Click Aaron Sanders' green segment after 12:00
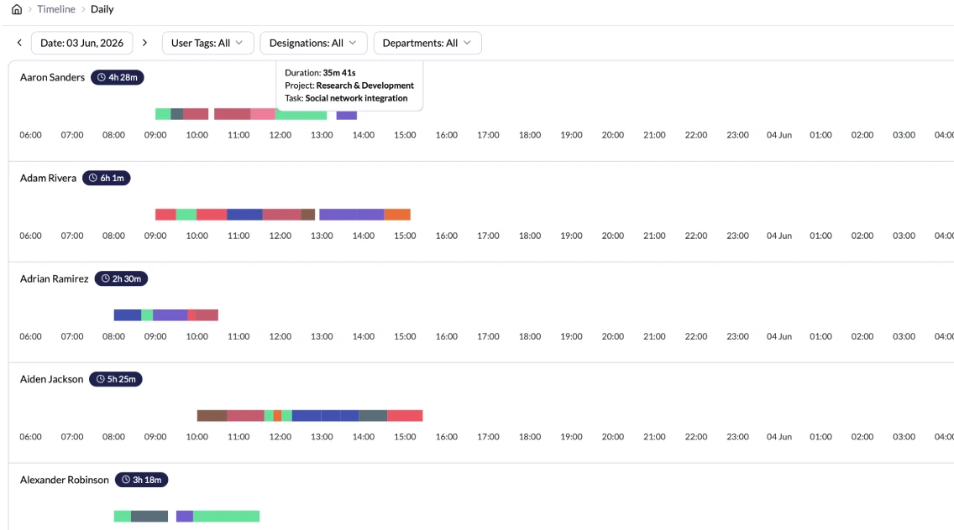Viewport: 954px width, 530px height. point(301,115)
